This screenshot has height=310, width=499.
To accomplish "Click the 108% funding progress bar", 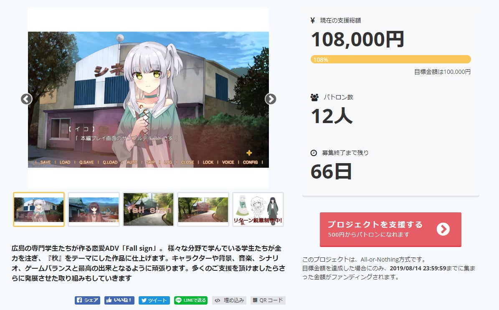I will pyautogui.click(x=391, y=60).
